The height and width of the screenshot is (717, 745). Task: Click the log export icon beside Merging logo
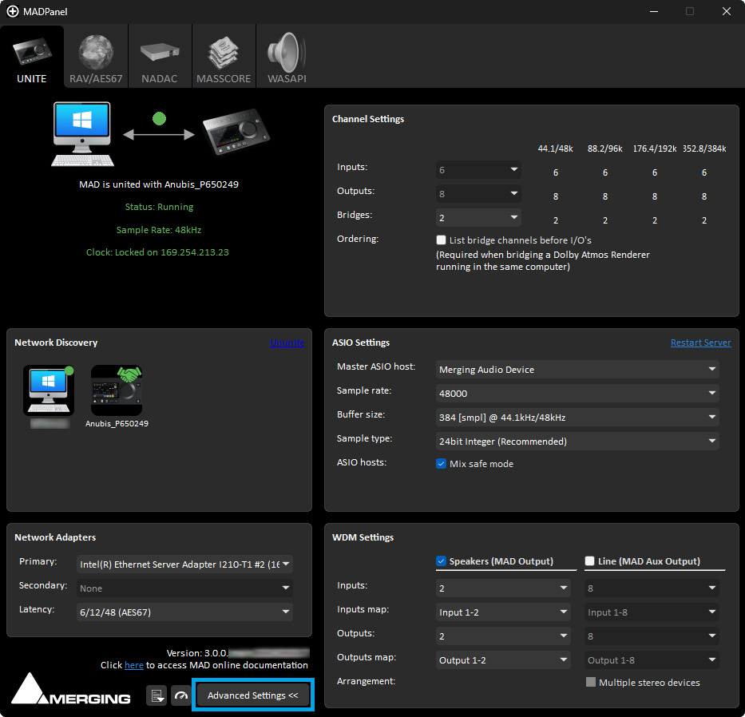(157, 695)
